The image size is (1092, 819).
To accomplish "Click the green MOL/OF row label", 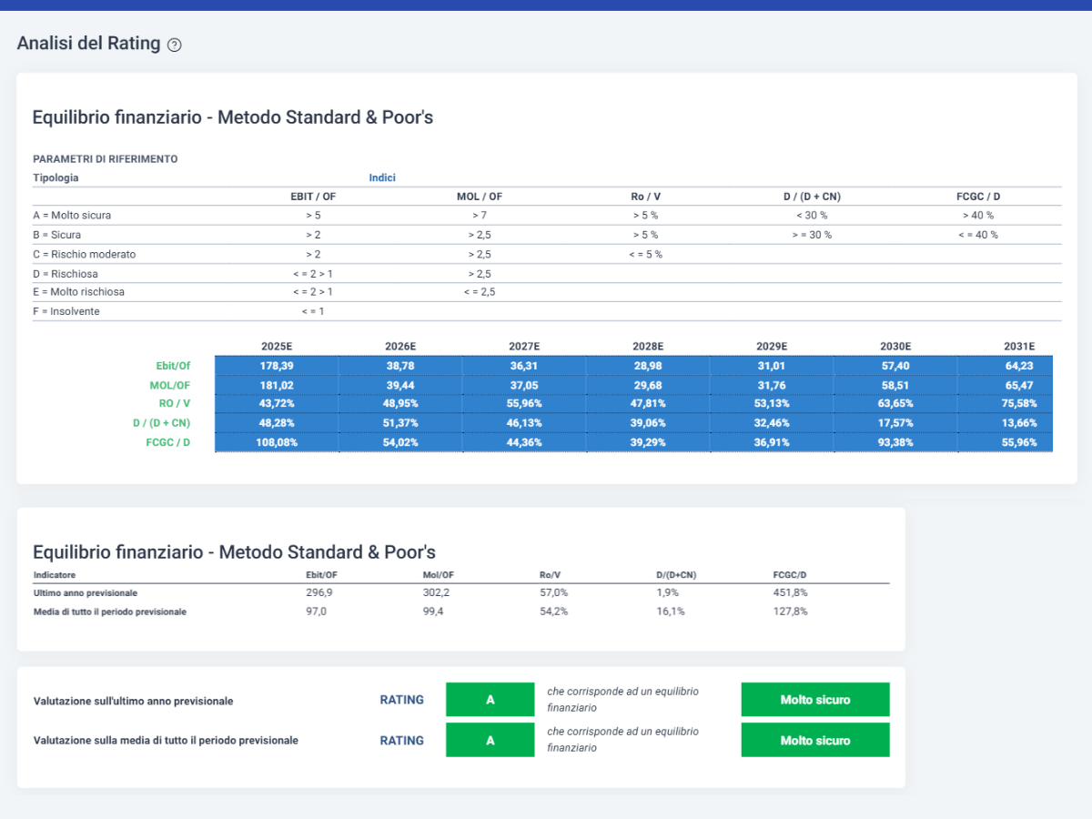I will 170,385.
